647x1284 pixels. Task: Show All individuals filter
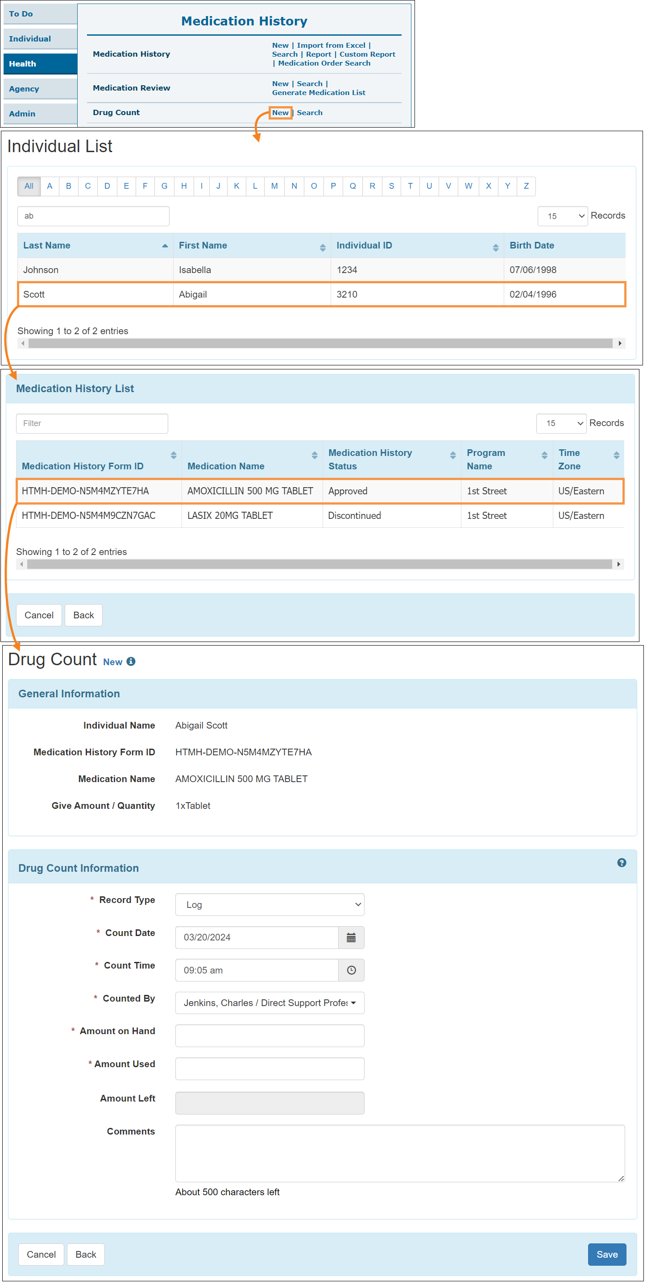[x=29, y=186]
